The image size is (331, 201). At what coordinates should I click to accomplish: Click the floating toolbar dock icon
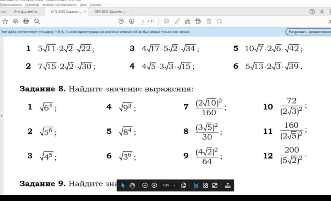pyautogui.click(x=228, y=185)
